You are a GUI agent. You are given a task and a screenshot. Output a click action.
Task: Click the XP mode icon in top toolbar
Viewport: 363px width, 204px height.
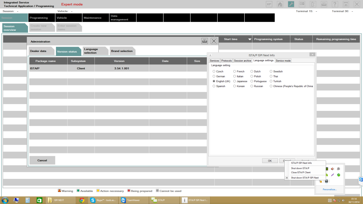point(269,4)
